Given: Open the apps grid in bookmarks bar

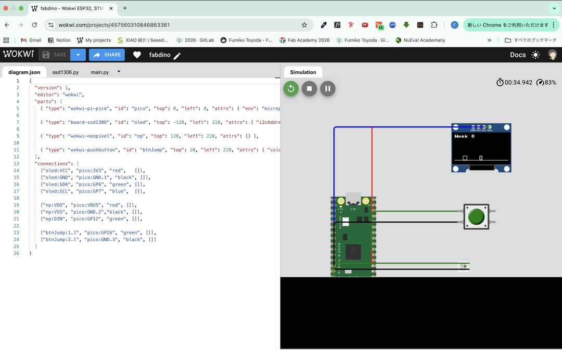Looking at the screenshot, I should pos(6,40).
